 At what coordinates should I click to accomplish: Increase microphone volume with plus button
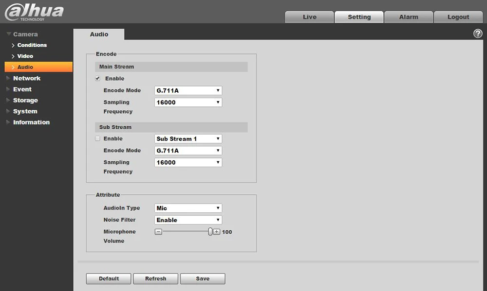(217, 232)
